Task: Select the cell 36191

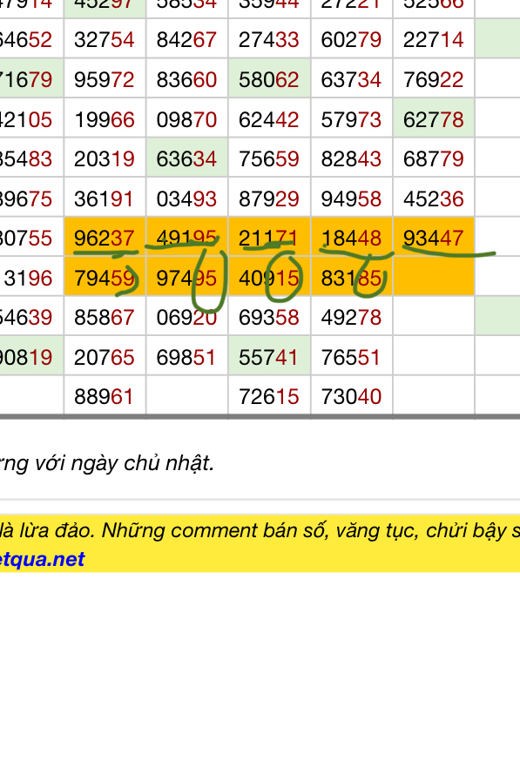Action: coord(105,198)
